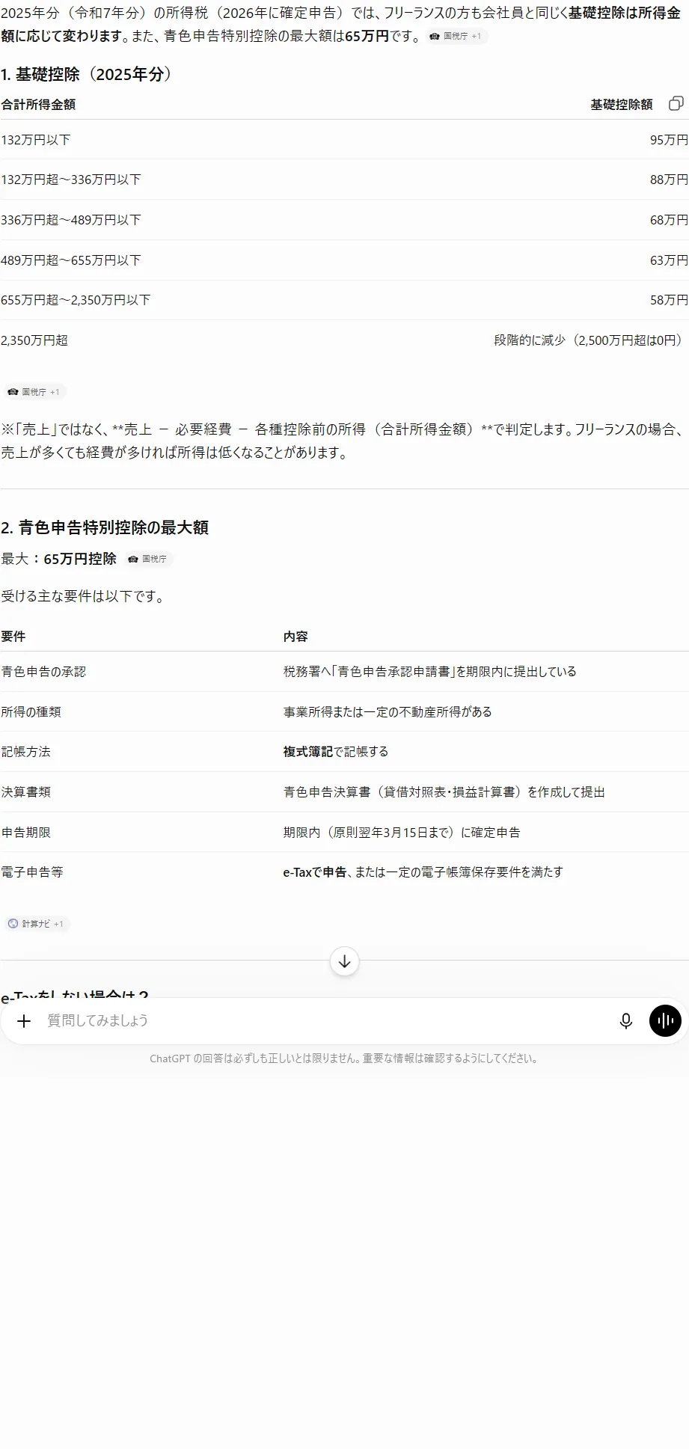Click the 電子申告等 requirement cell
This screenshot has height=1449, width=689.
click(32, 872)
